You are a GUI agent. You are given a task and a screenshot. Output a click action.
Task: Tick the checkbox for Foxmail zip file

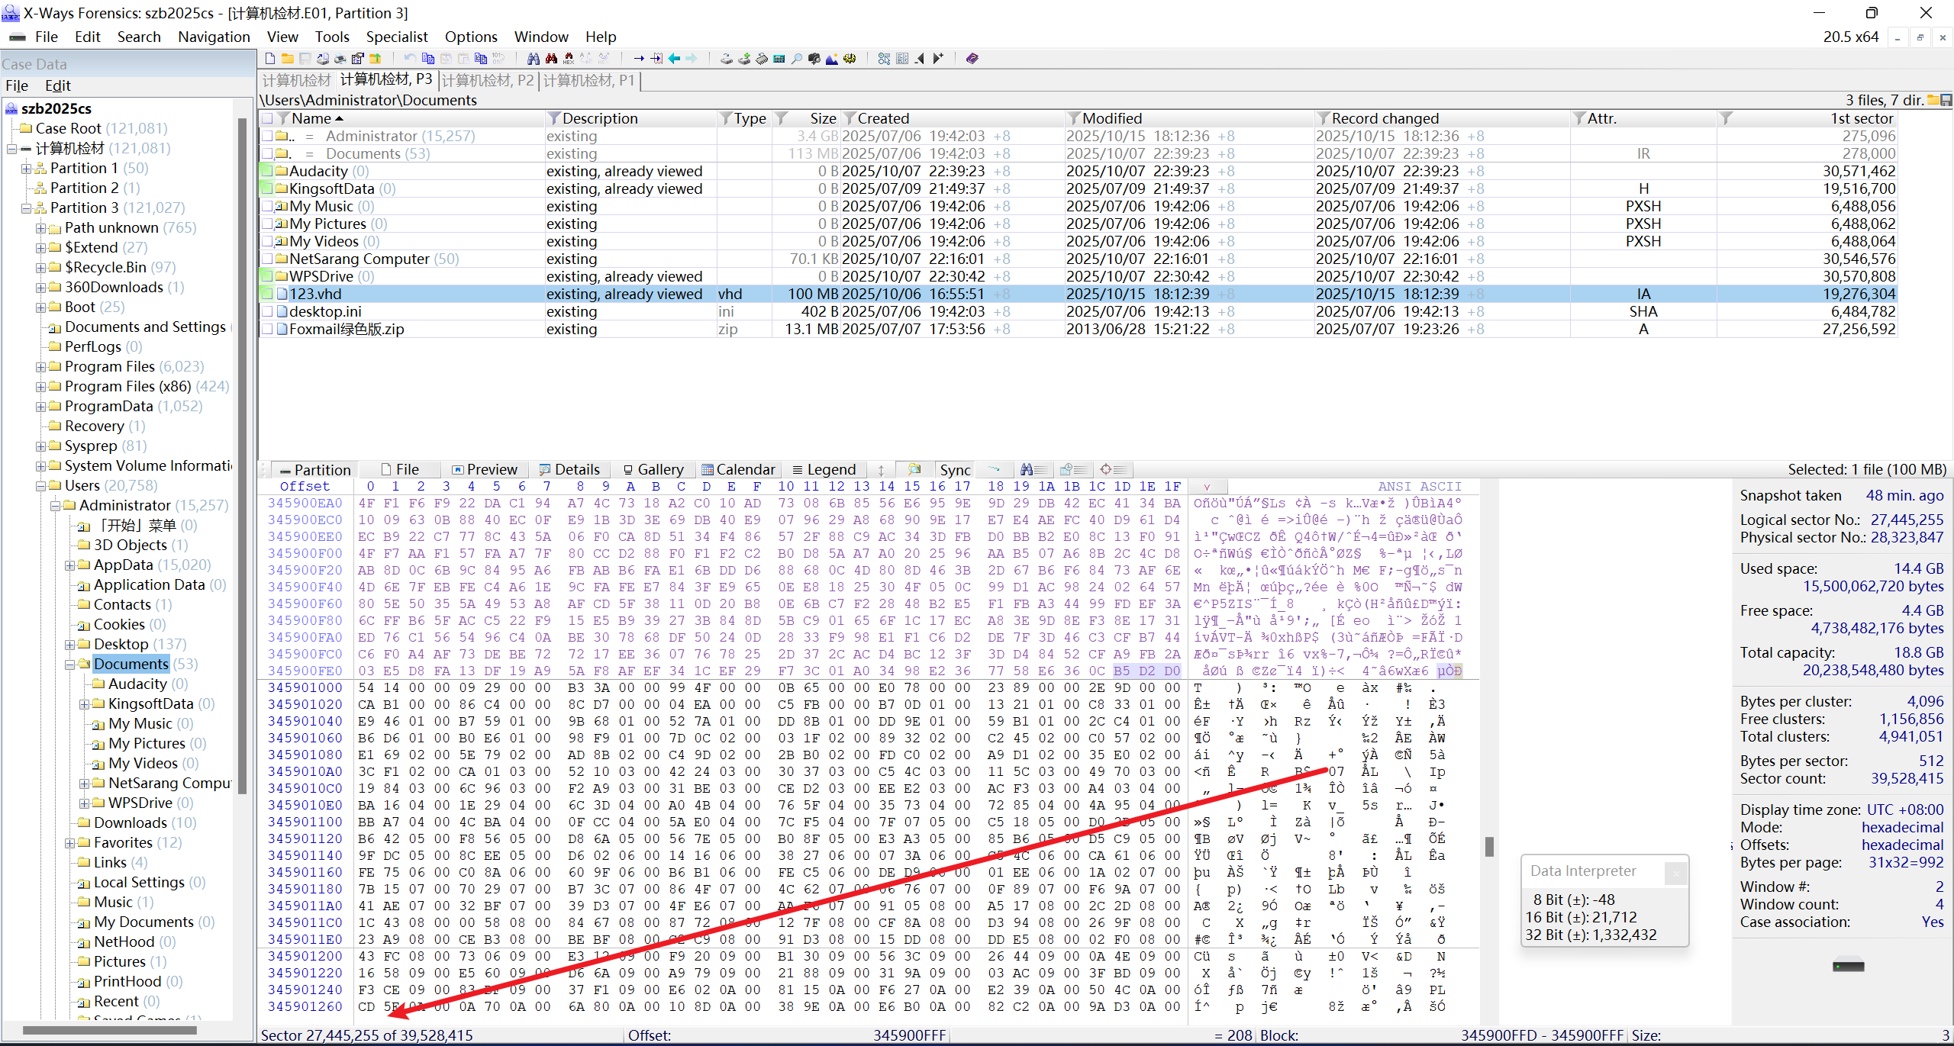click(267, 329)
